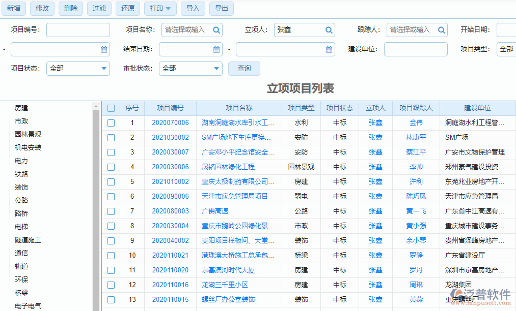Click the 查询 button

243,69
